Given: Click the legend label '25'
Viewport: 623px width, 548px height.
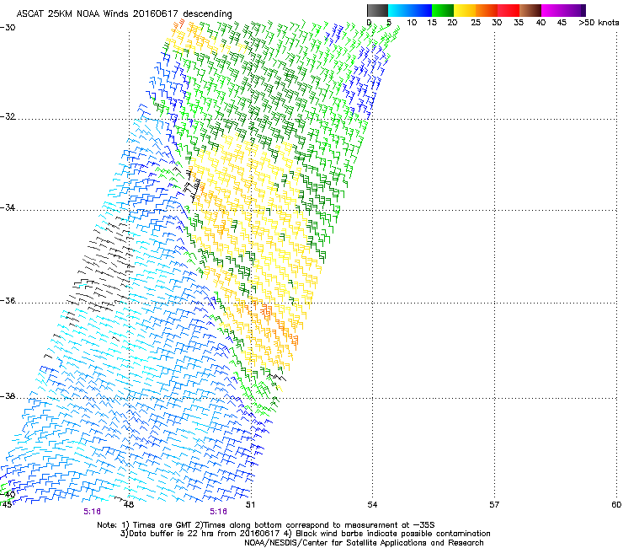Looking at the screenshot, I should pyautogui.click(x=476, y=23).
